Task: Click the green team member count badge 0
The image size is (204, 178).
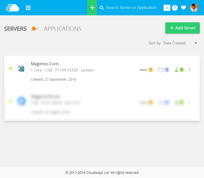Action: coord(181,70)
